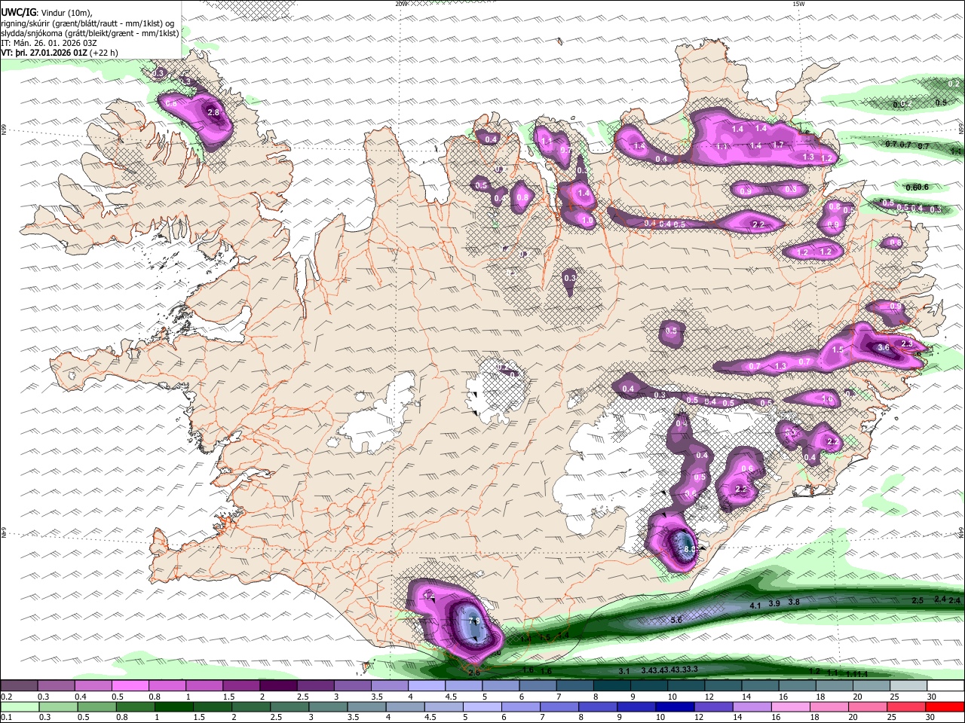The width and height of the screenshot is (965, 723).
Task: Pick the 7.8 value in southern snow core
Action: 474,621
